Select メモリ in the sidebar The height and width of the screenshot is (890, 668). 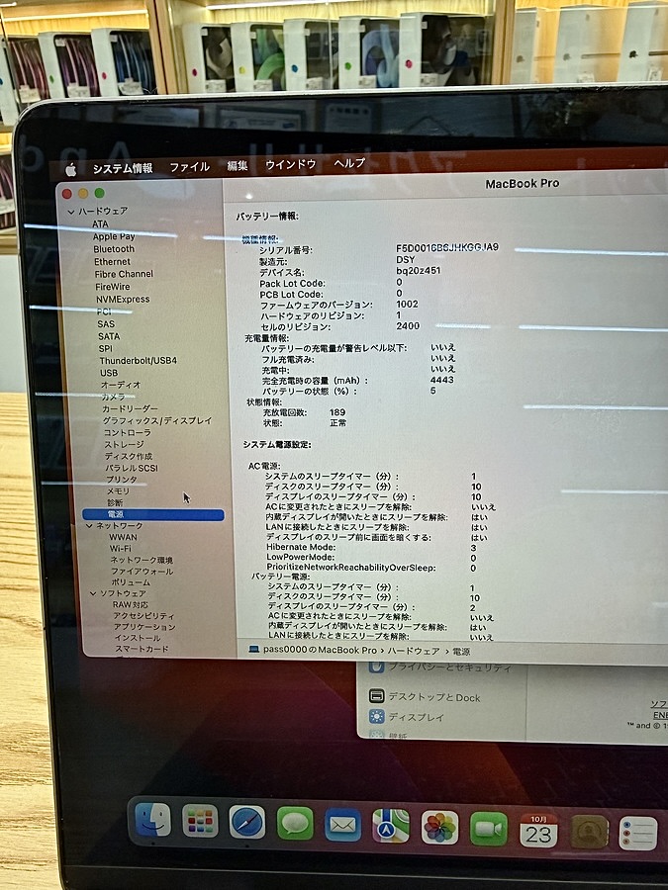[118, 491]
